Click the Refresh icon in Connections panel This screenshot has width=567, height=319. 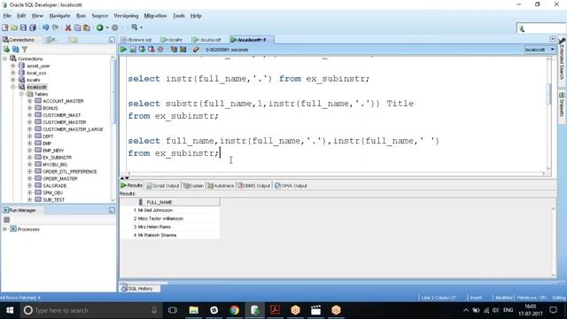[x=16, y=50]
